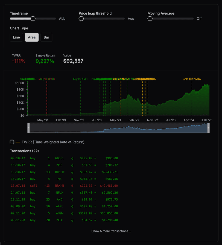Click the Simple Return 9,227% value
Viewport: 222px width, 245px height.
click(45, 61)
